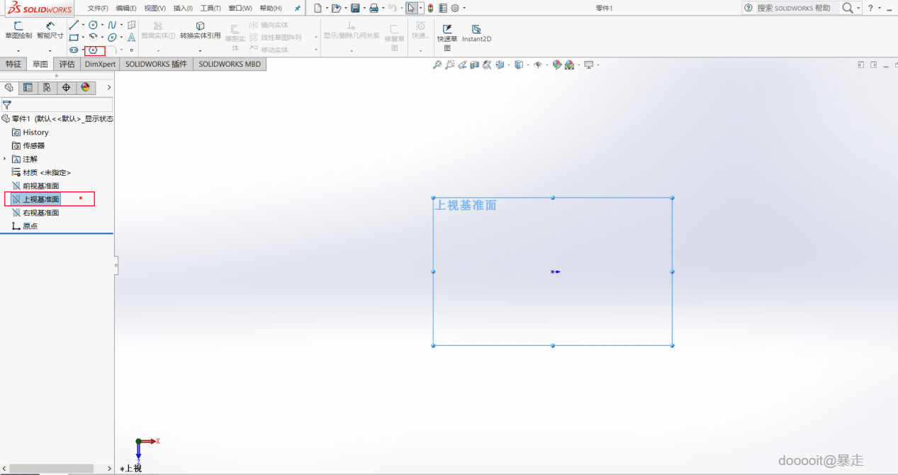
Task: Open the Circle tool dropdown arrow
Action: pyautogui.click(x=102, y=25)
